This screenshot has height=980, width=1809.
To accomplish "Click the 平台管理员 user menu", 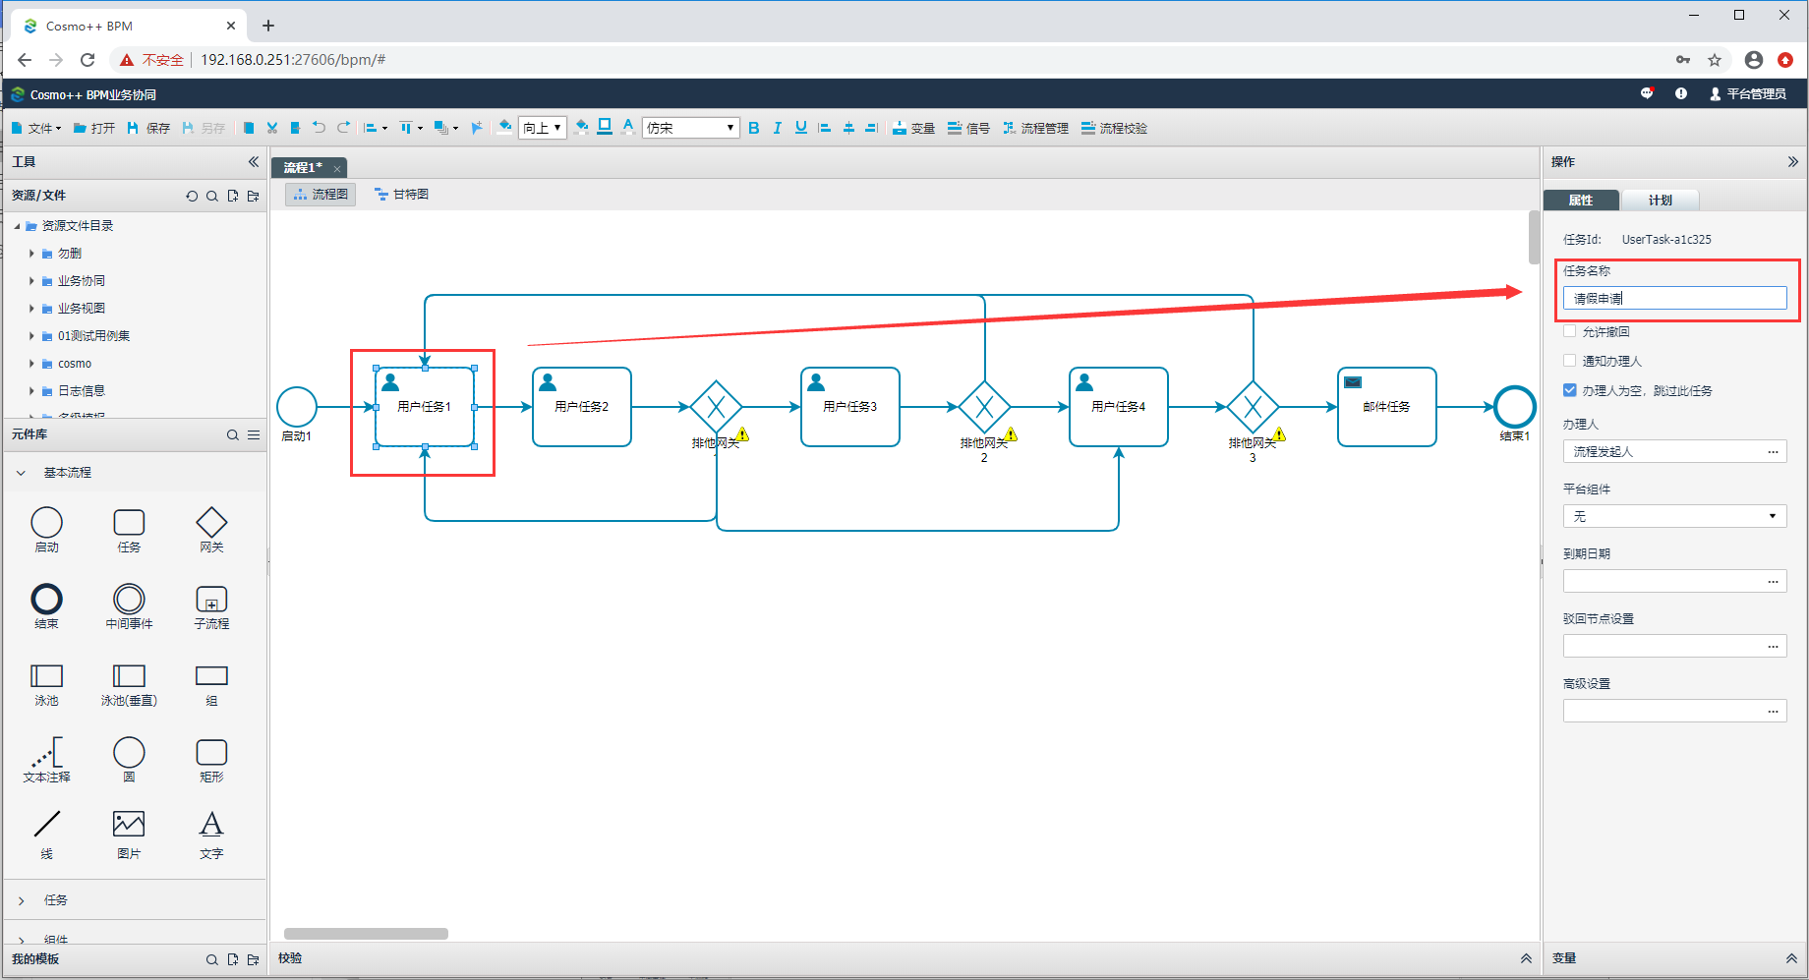I will [1748, 93].
